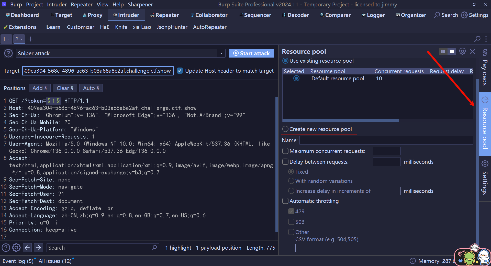
Task: Toggle Update Host header to match target
Action: click(180, 71)
